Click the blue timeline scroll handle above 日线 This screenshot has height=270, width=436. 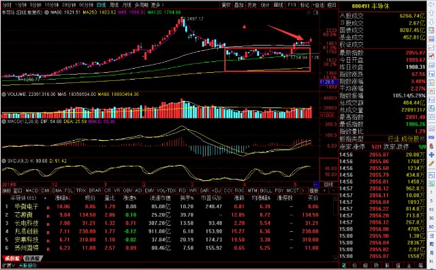click(x=316, y=184)
